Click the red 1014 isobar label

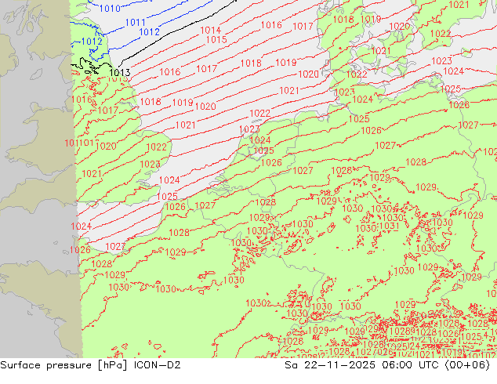click(210, 31)
